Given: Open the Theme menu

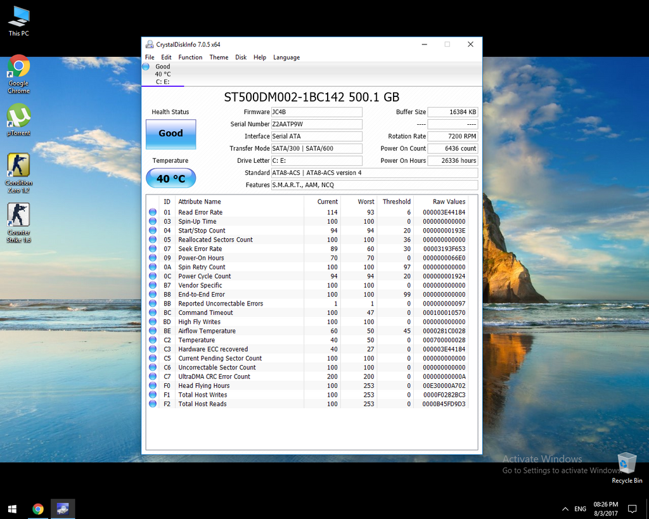Looking at the screenshot, I should 219,57.
